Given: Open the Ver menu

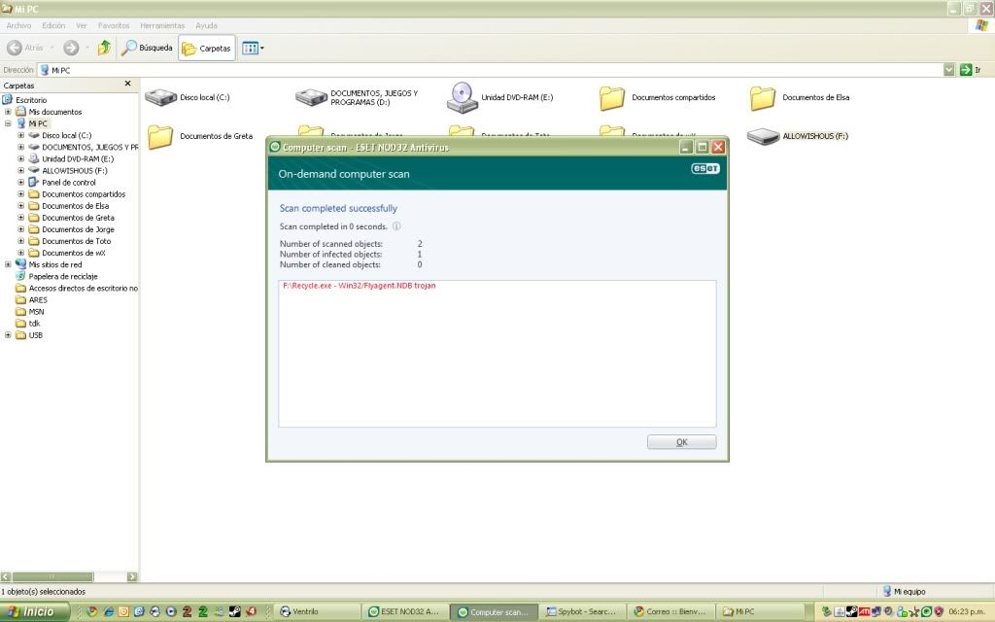Looking at the screenshot, I should point(82,26).
